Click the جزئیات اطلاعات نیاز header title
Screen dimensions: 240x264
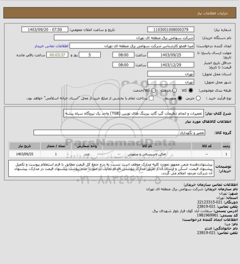(x=213, y=13)
